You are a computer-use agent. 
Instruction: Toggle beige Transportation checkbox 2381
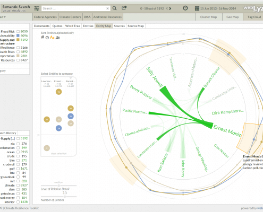pos(18,56)
